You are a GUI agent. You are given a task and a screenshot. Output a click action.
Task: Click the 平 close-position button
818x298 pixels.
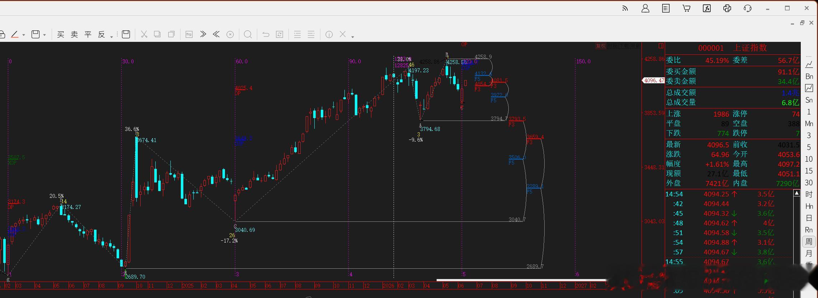coord(88,34)
